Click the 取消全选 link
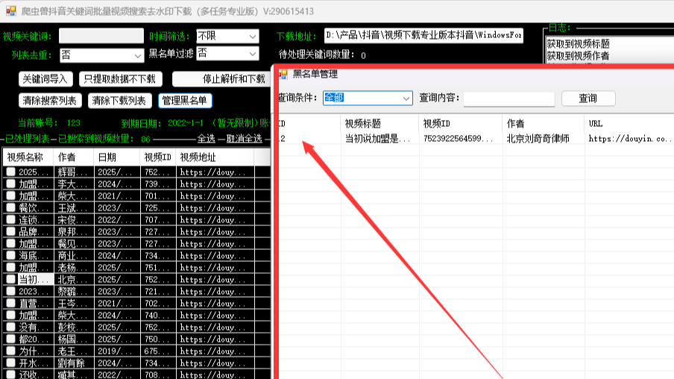The height and width of the screenshot is (379, 674). [244, 139]
